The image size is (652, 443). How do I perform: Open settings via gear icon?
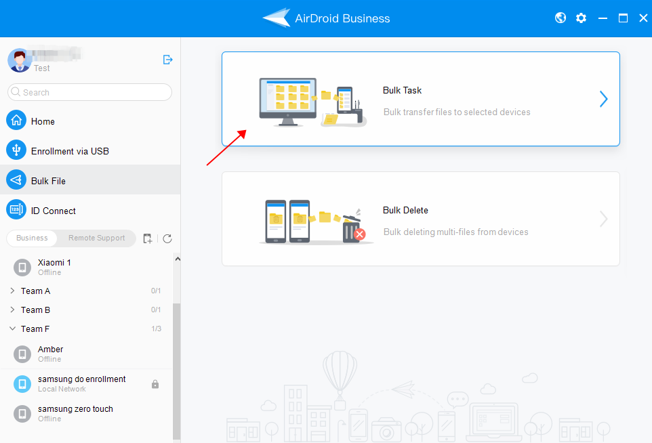pyautogui.click(x=581, y=18)
